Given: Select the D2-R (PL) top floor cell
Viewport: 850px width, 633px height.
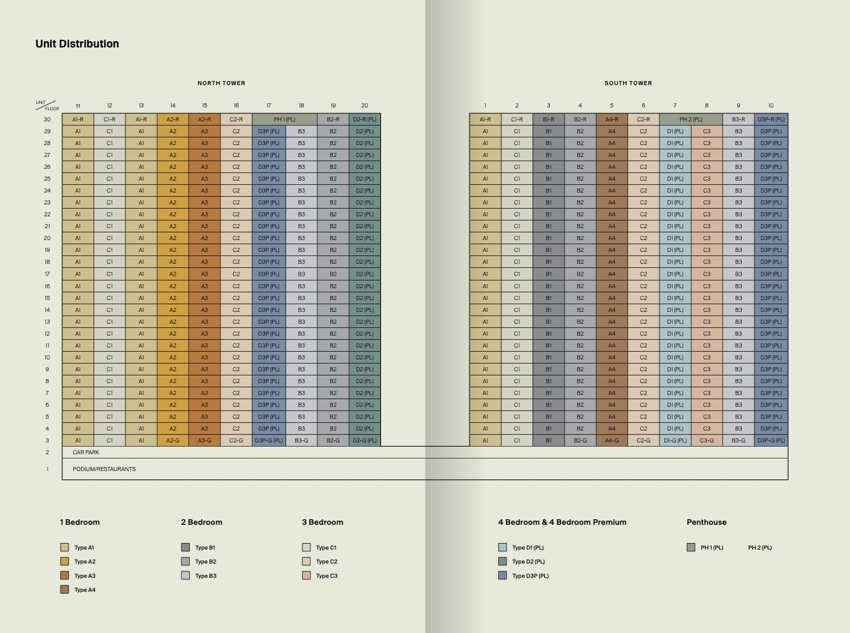Looking at the screenshot, I should [364, 119].
